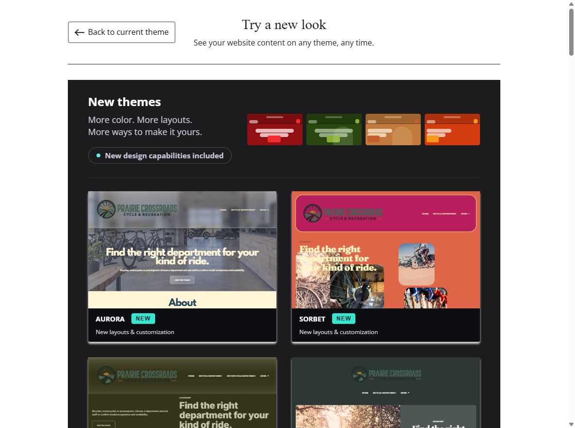Click the SORBET theme name label
Image resolution: width=575 pixels, height=428 pixels.
point(312,319)
